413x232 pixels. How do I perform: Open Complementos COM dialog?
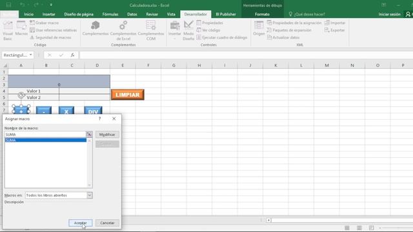click(x=150, y=30)
